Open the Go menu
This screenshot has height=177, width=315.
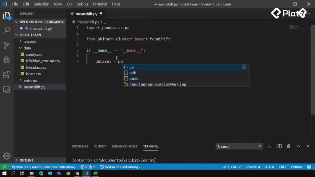[x=69, y=4]
